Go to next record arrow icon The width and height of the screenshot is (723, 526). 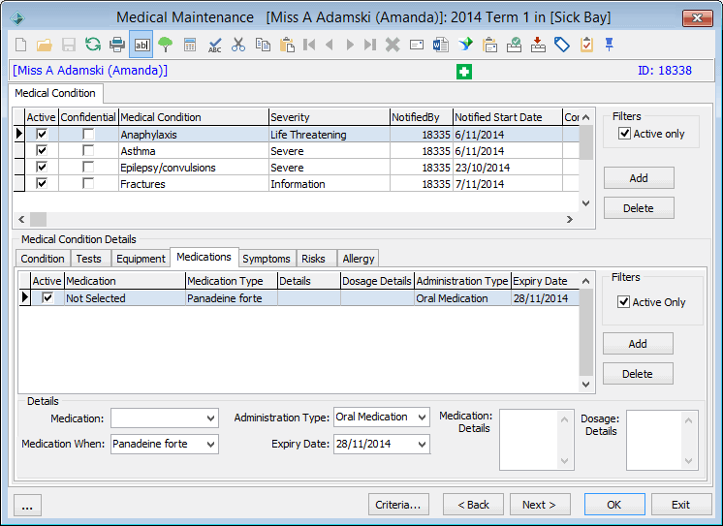click(x=350, y=45)
